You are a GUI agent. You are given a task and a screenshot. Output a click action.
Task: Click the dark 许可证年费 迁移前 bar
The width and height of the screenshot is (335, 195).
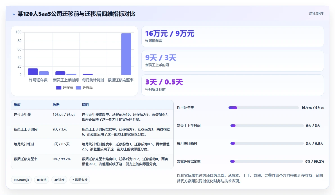tap(33, 72)
